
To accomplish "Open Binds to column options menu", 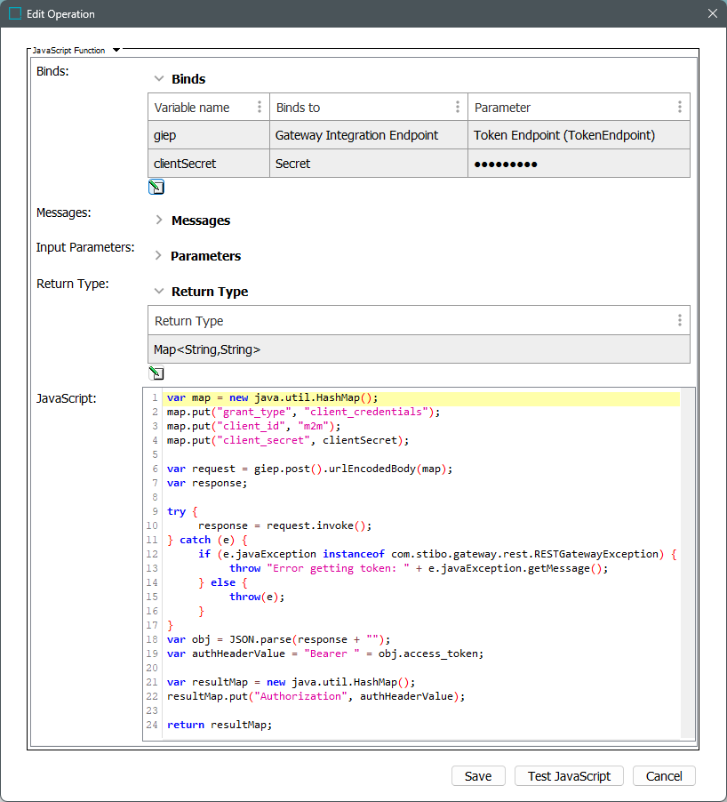I will coord(458,108).
